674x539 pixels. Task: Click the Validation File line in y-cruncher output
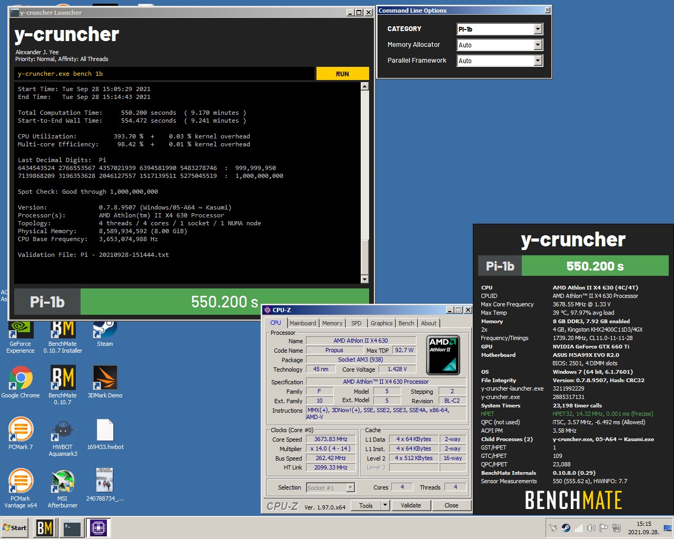pyautogui.click(x=93, y=255)
